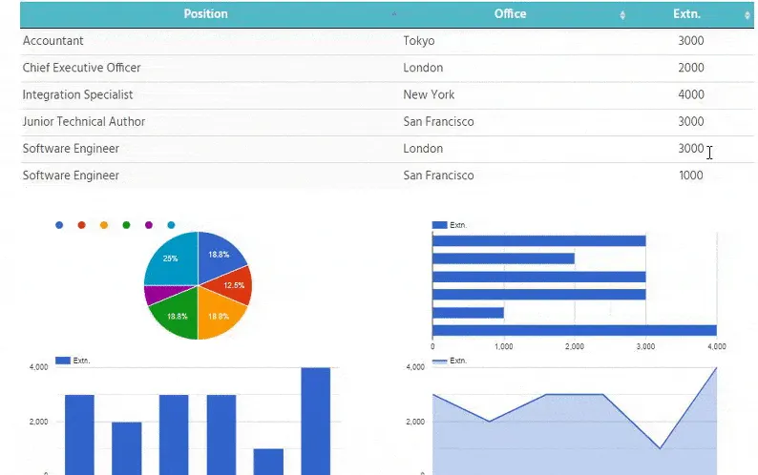Image resolution: width=758 pixels, height=475 pixels.
Task: Click the Junior Technical Author cell
Action: pos(84,122)
